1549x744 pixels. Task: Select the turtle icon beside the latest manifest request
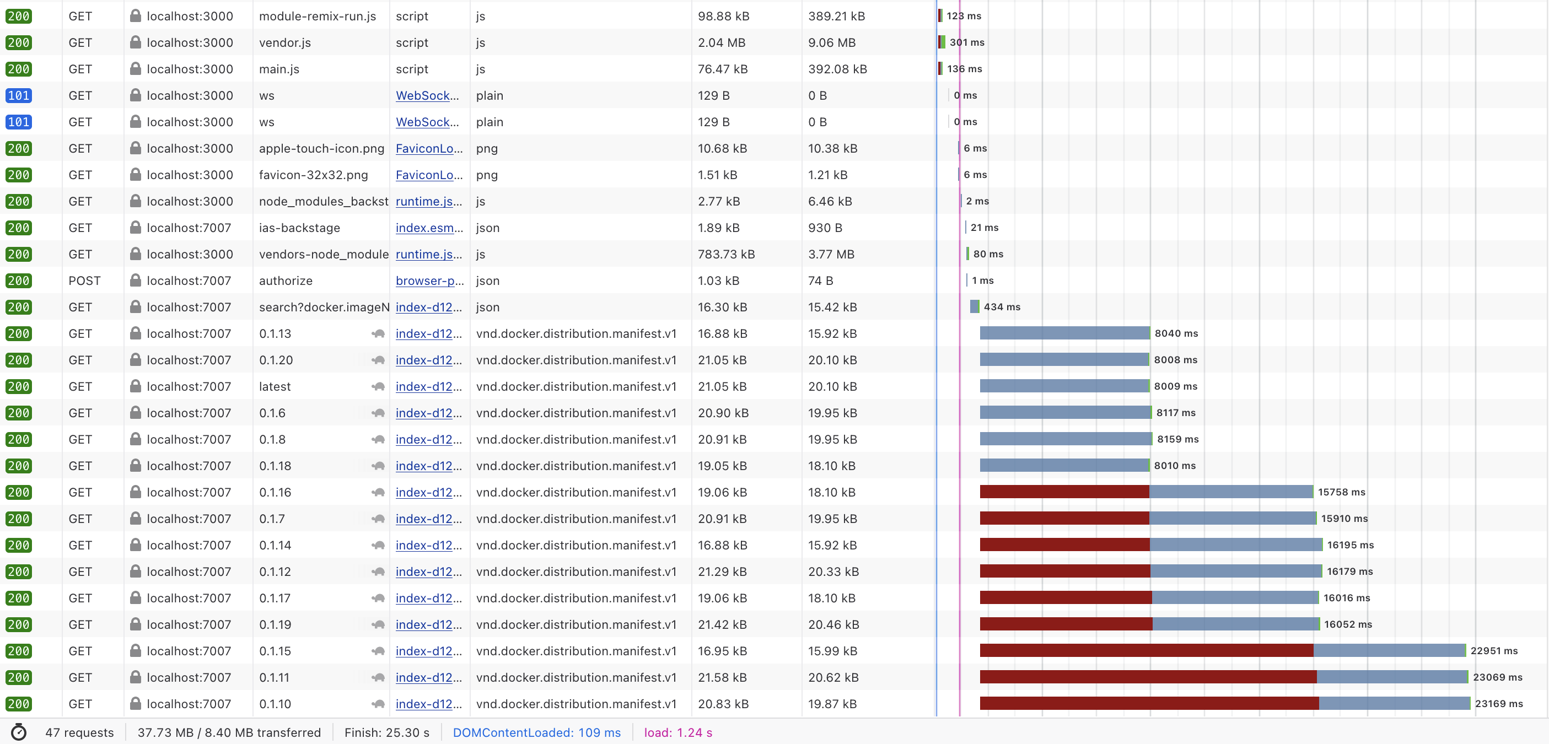378,386
